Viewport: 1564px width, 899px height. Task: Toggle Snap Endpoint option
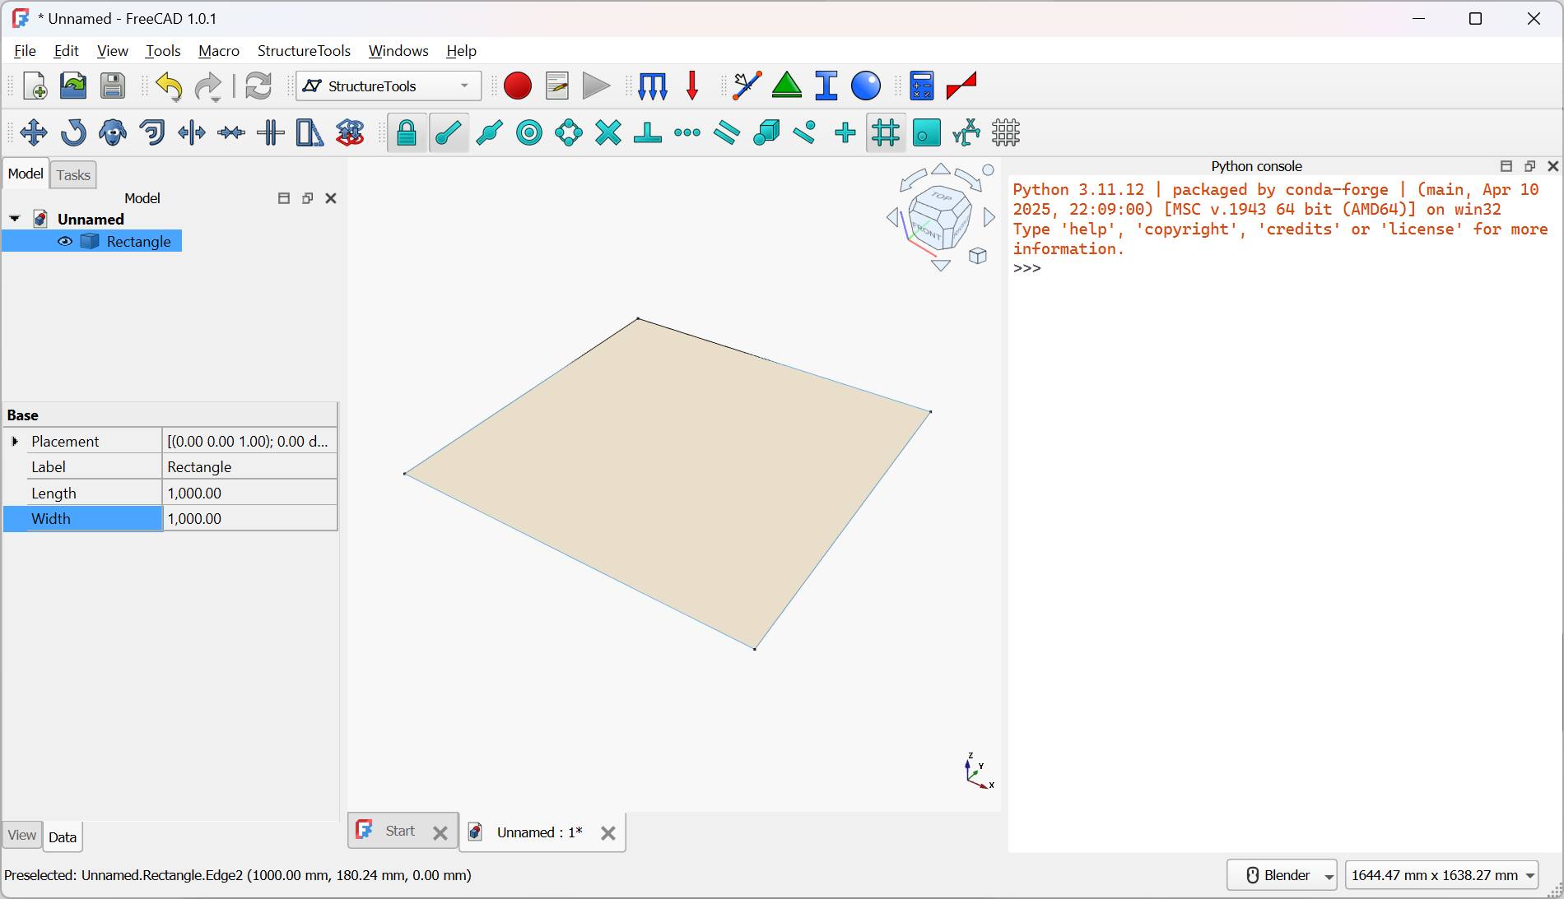coord(449,132)
